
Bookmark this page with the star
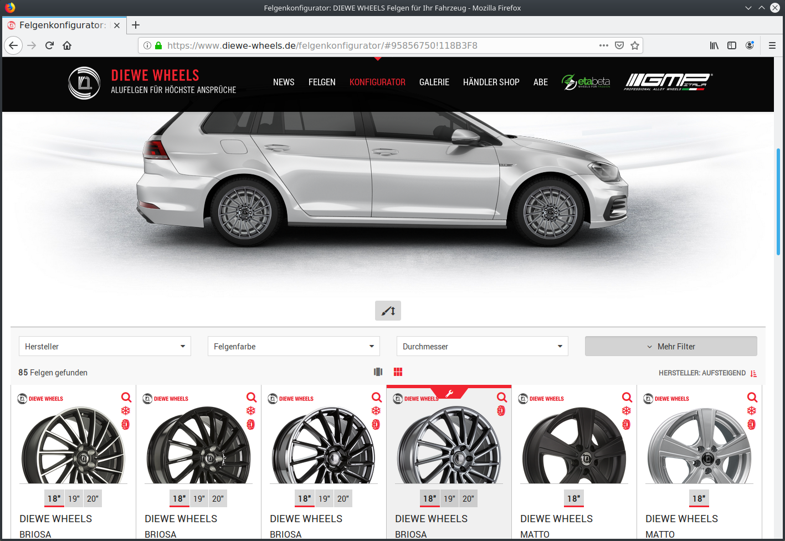(635, 45)
